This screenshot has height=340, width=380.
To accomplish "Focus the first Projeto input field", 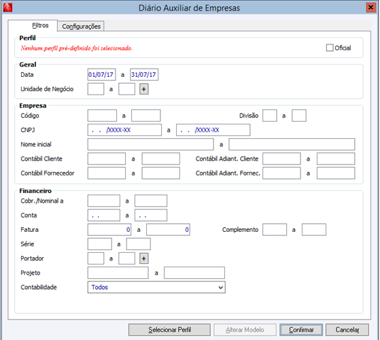I will tap(118, 273).
